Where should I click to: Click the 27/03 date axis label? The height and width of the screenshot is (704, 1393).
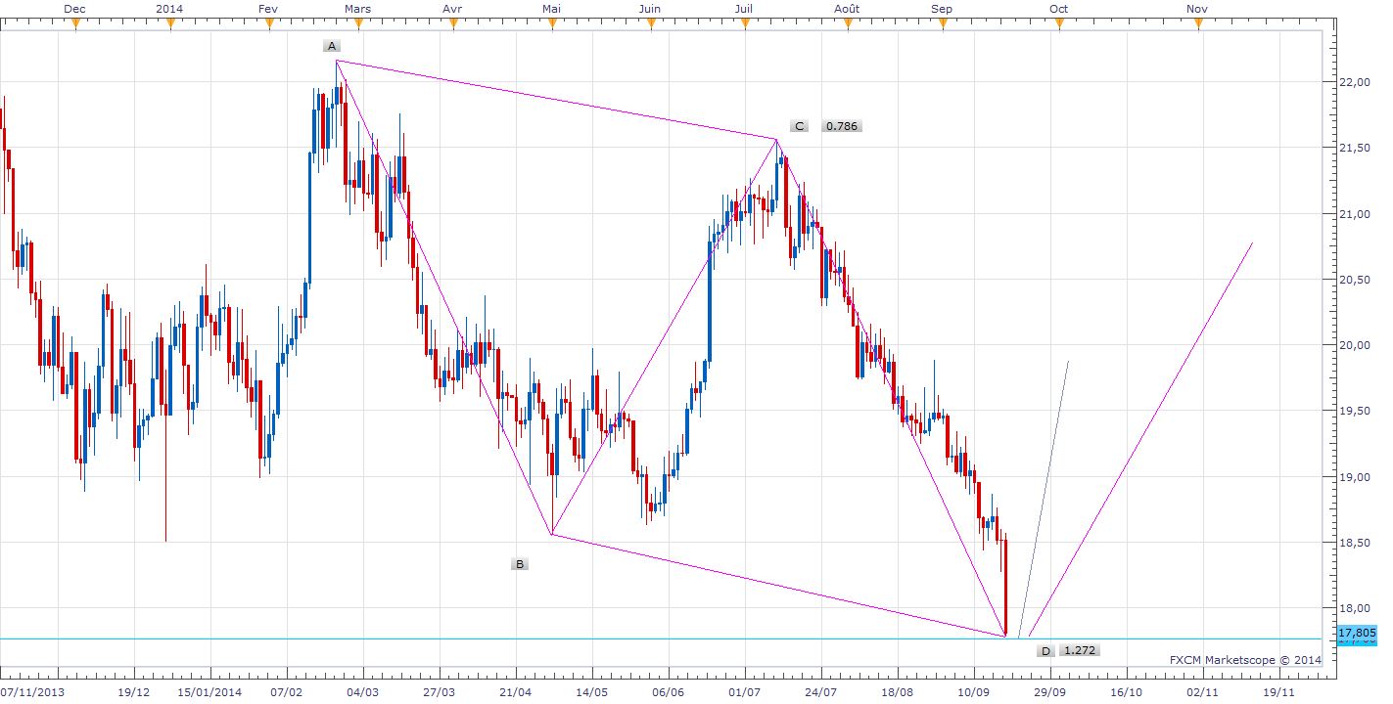point(439,692)
